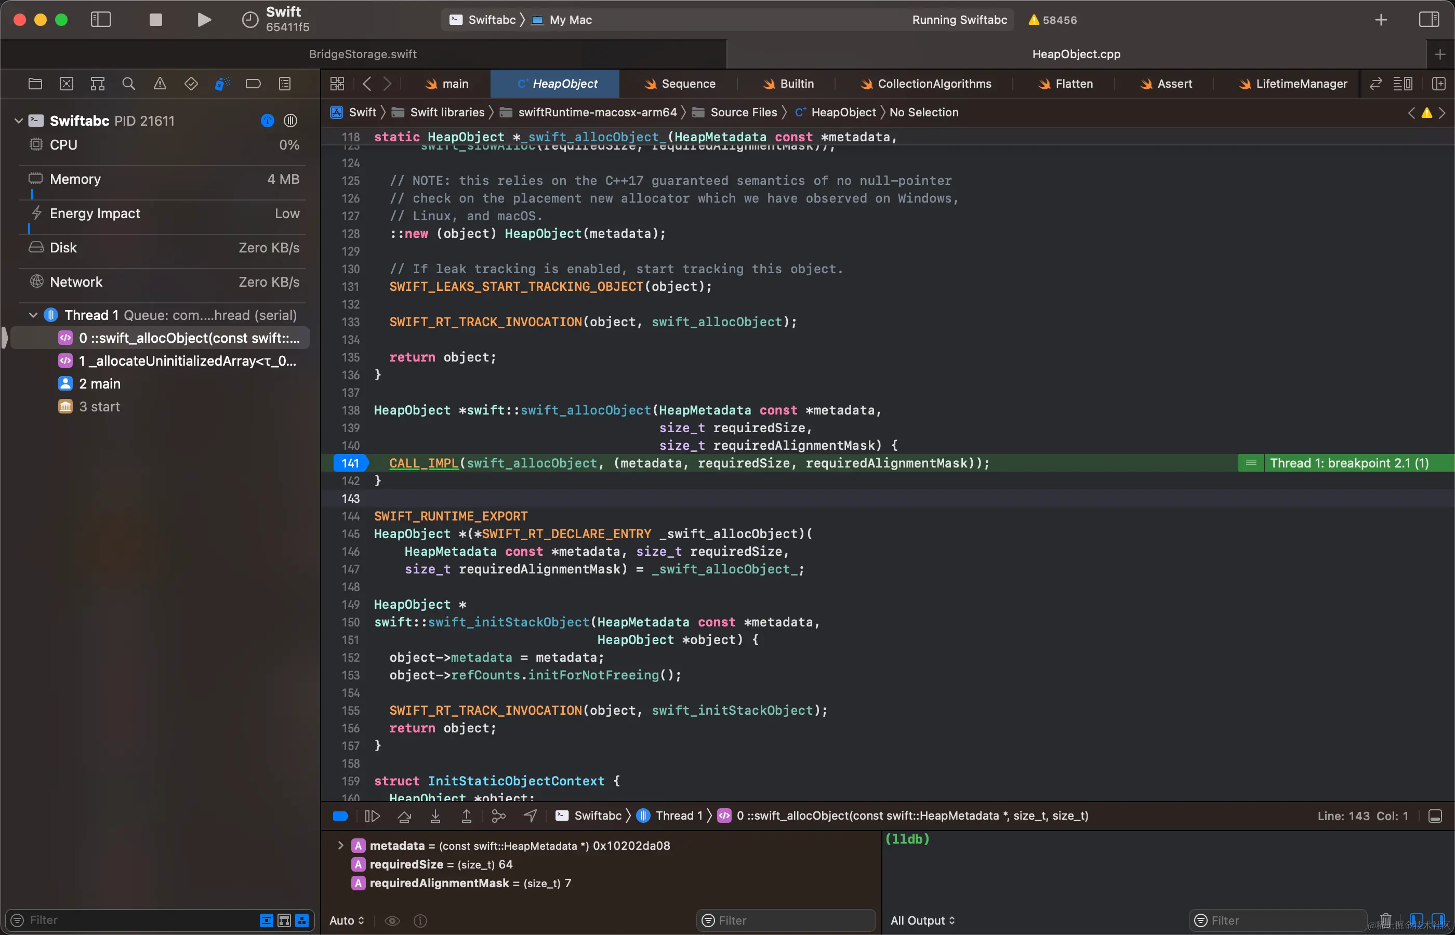Click the Step out button
1455x935 pixels.
pyautogui.click(x=466, y=816)
